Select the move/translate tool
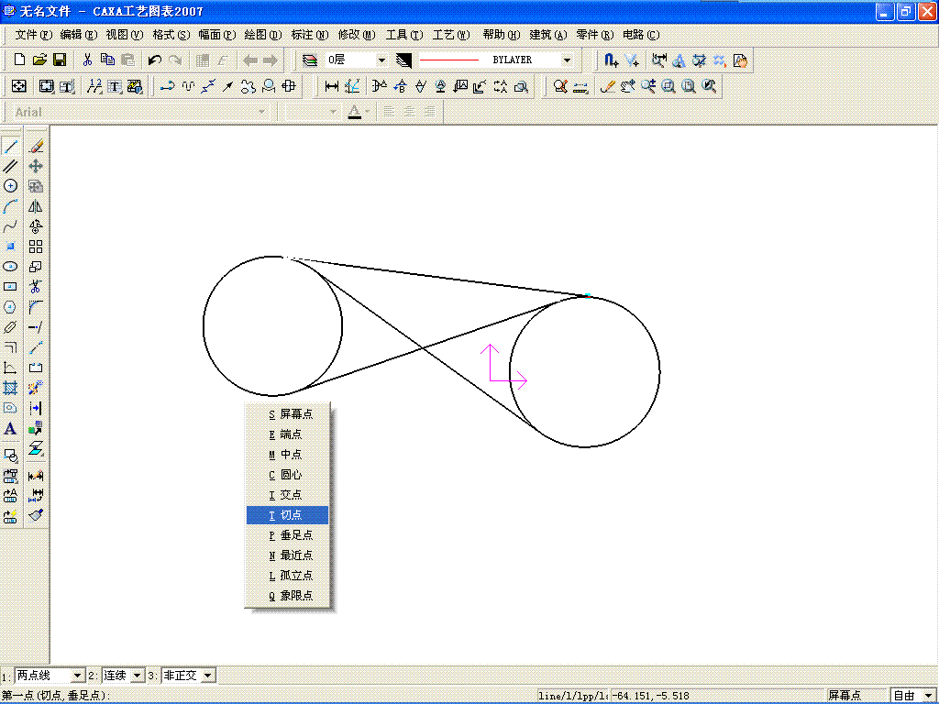The height and width of the screenshot is (704, 939). 36,166
